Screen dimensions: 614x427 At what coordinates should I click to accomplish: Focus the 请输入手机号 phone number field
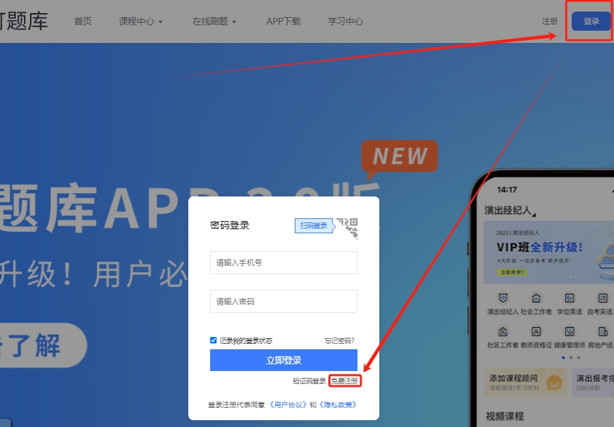[x=284, y=263]
